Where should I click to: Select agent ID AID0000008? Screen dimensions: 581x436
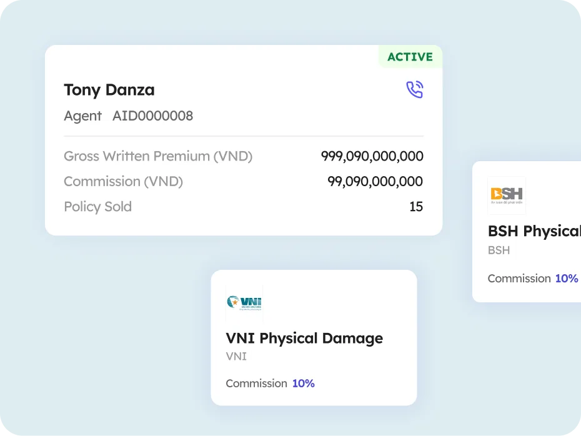pyautogui.click(x=152, y=116)
